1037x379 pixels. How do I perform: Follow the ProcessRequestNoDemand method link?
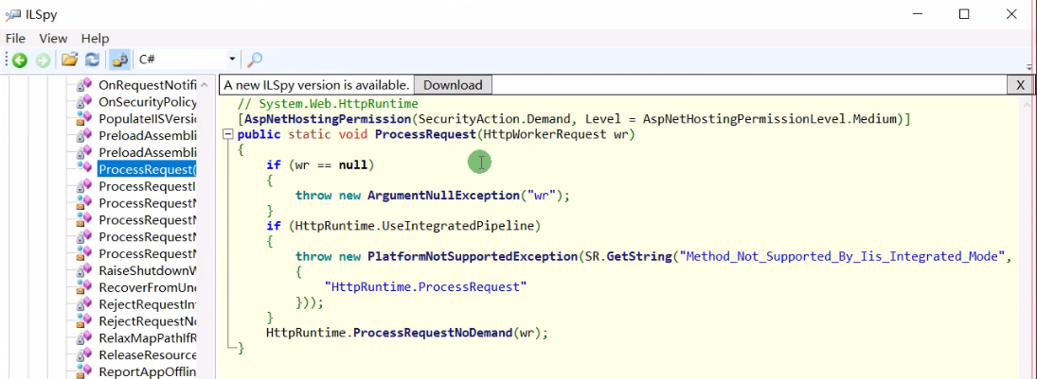[433, 333]
